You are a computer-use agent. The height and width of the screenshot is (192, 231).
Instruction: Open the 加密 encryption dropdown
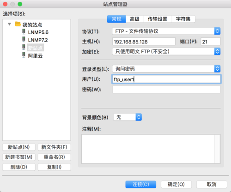[x=166, y=51]
